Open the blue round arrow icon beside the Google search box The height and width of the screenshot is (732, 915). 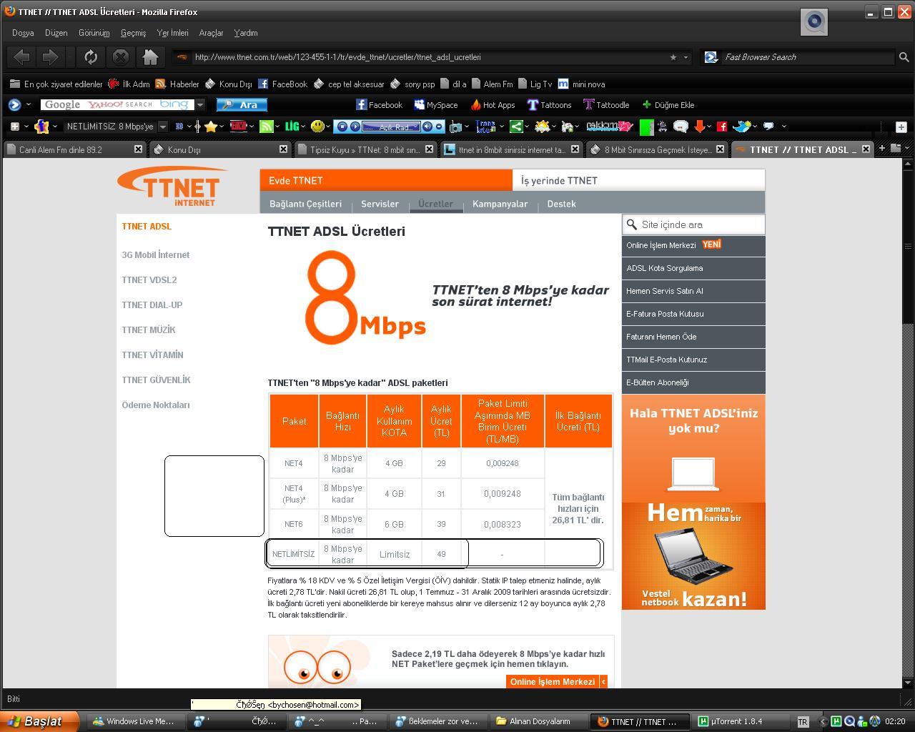(x=14, y=105)
